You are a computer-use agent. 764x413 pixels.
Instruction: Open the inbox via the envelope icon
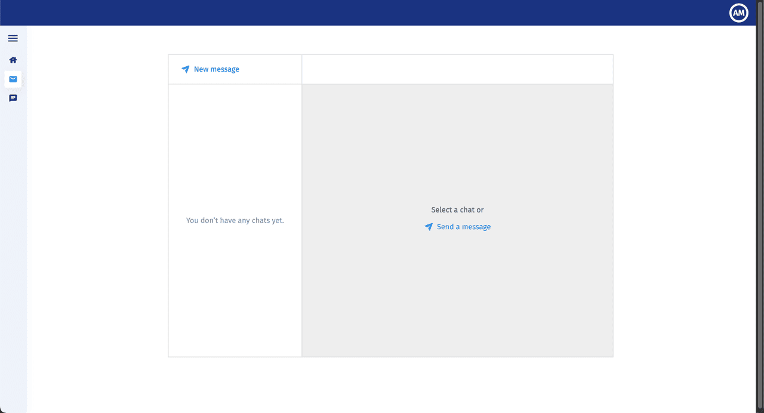coord(13,79)
